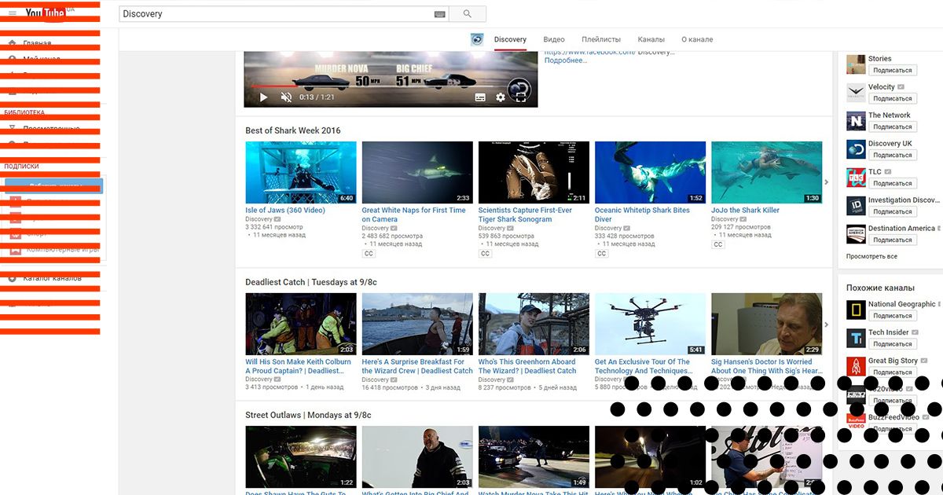The image size is (943, 495).
Task: Open Discovery channel name under Great White Naps
Action: pos(376,229)
